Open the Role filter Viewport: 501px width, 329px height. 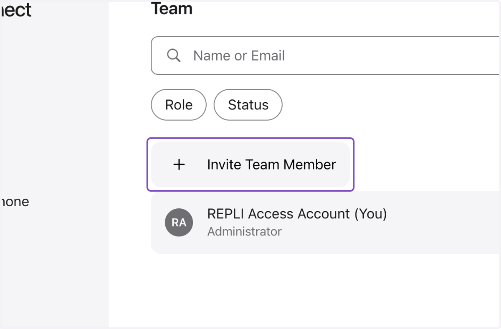click(179, 105)
